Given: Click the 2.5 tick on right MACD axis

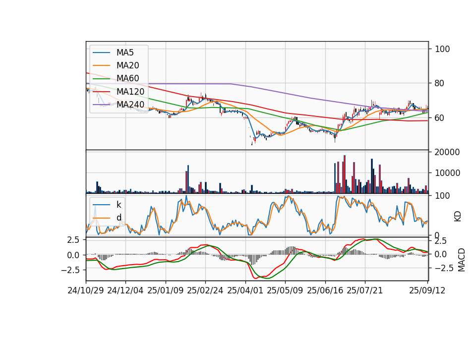Looking at the screenshot, I should coord(441,241).
